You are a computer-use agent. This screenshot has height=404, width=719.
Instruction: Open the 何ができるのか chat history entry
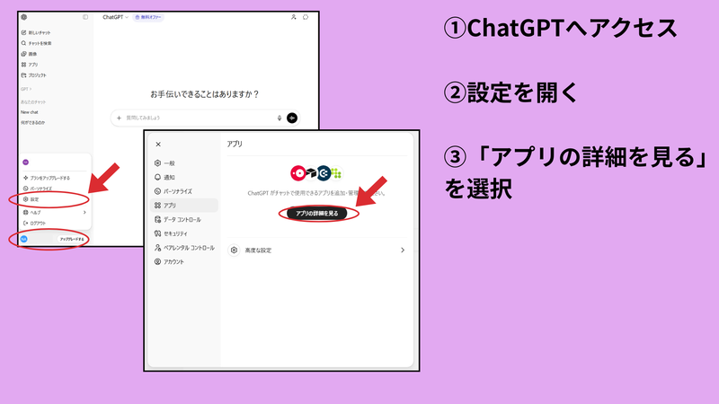(32, 123)
